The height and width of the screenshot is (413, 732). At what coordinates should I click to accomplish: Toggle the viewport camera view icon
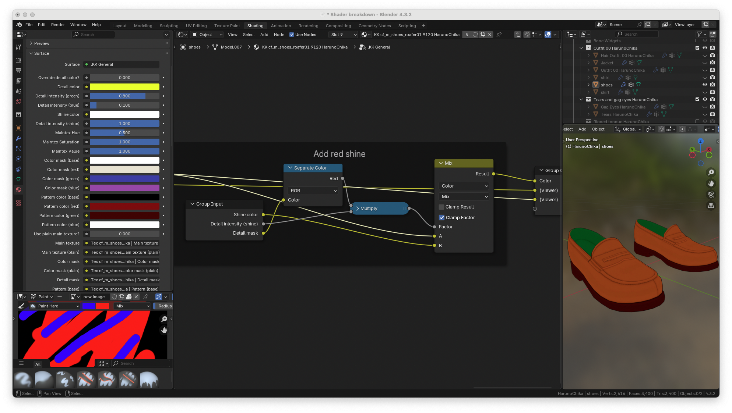[711, 195]
